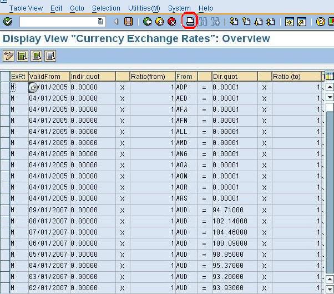Select row marker for AUD 06/01/2007 row
This screenshot has height=294, width=334.
click(x=5, y=243)
